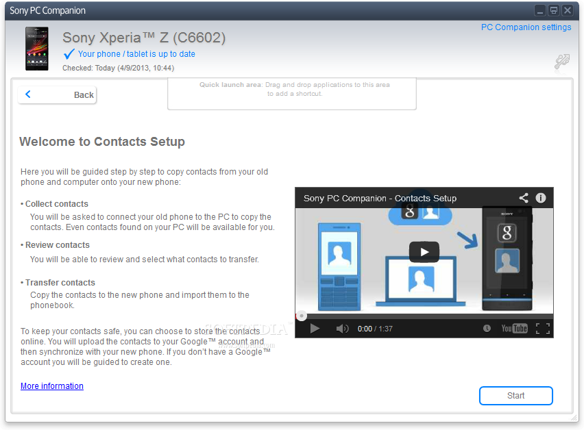Viewport: 584px width, 430px height.
Task: Close the Sony PC Companion window
Action: [568, 10]
